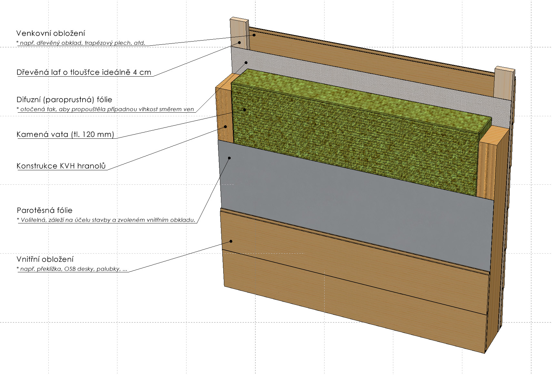
Task: Click the 'Vnitřní obložení' label
Action: tap(45, 259)
